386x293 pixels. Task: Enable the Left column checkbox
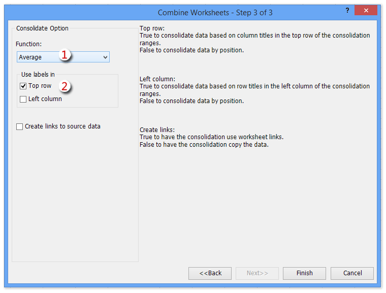point(23,100)
